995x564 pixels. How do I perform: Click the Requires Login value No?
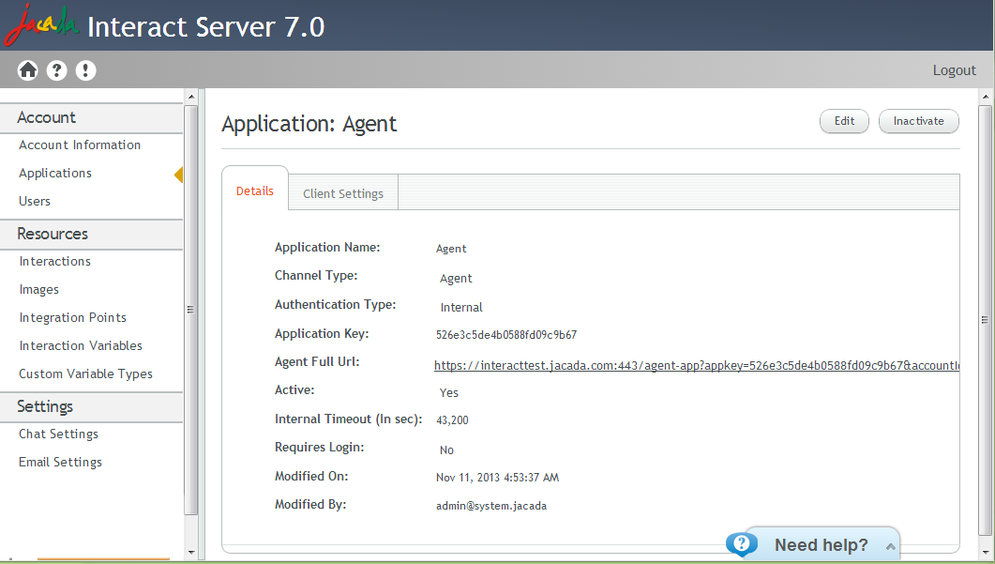446,450
